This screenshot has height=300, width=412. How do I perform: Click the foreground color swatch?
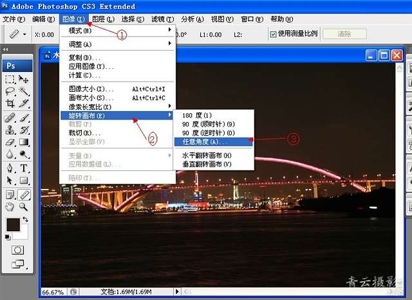coord(12,224)
